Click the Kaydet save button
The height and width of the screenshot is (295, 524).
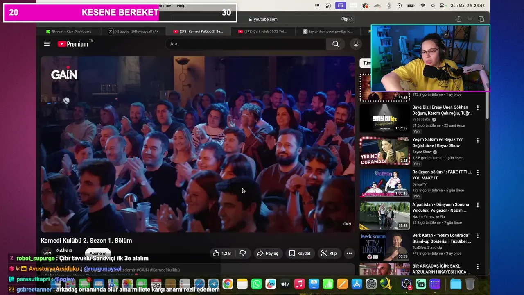tap(300, 253)
